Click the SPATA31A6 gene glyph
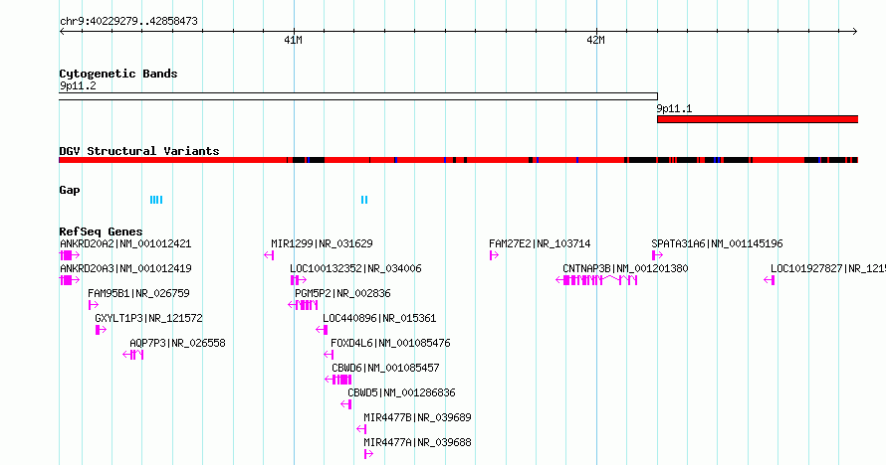Image resolution: width=886 pixels, height=465 pixels. 657,255
